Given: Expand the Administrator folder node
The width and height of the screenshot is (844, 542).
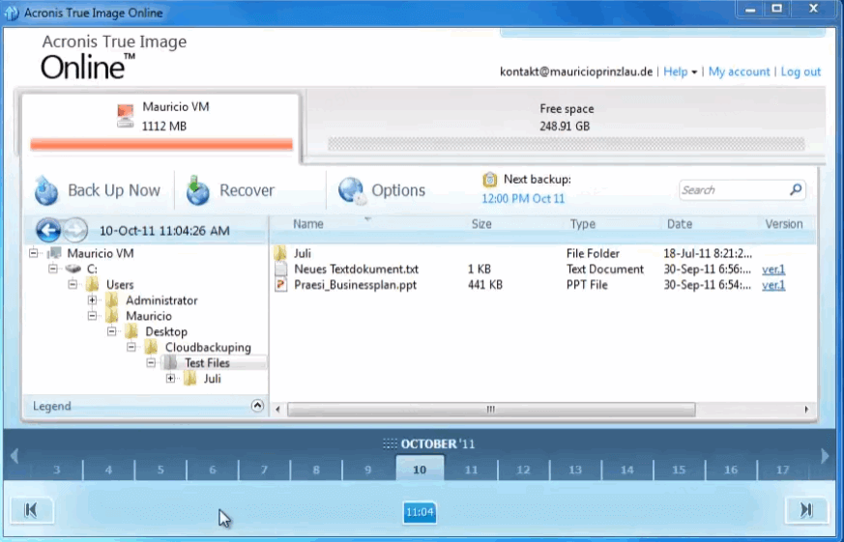Looking at the screenshot, I should tap(92, 300).
